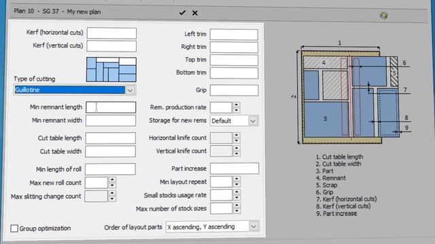
Task: Click the Vertical knife count box
Action: 221,151
